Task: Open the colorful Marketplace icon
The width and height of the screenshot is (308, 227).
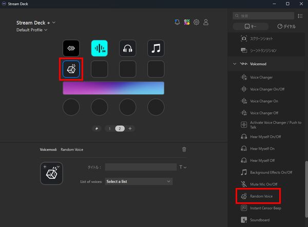Action: click(187, 22)
